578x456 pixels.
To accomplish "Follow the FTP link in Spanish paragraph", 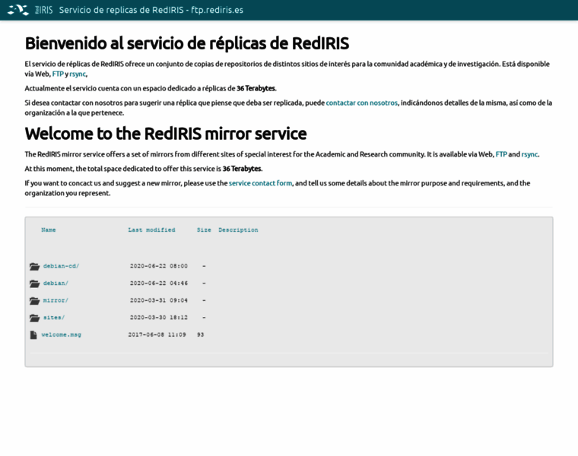I will (x=58, y=74).
